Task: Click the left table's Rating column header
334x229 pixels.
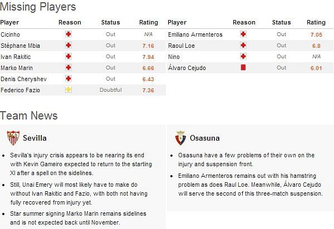Action: (x=149, y=22)
